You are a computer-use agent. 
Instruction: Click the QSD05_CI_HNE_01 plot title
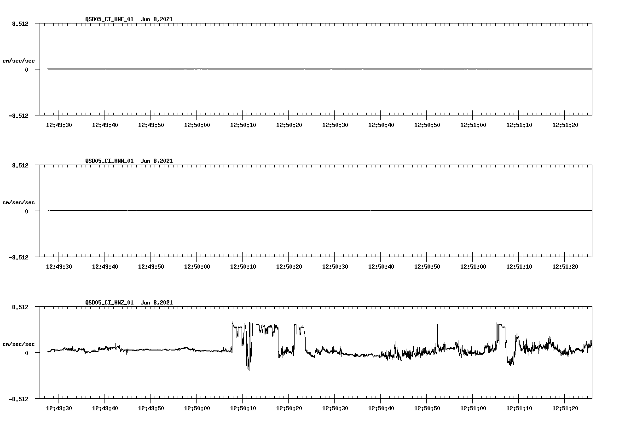point(129,19)
